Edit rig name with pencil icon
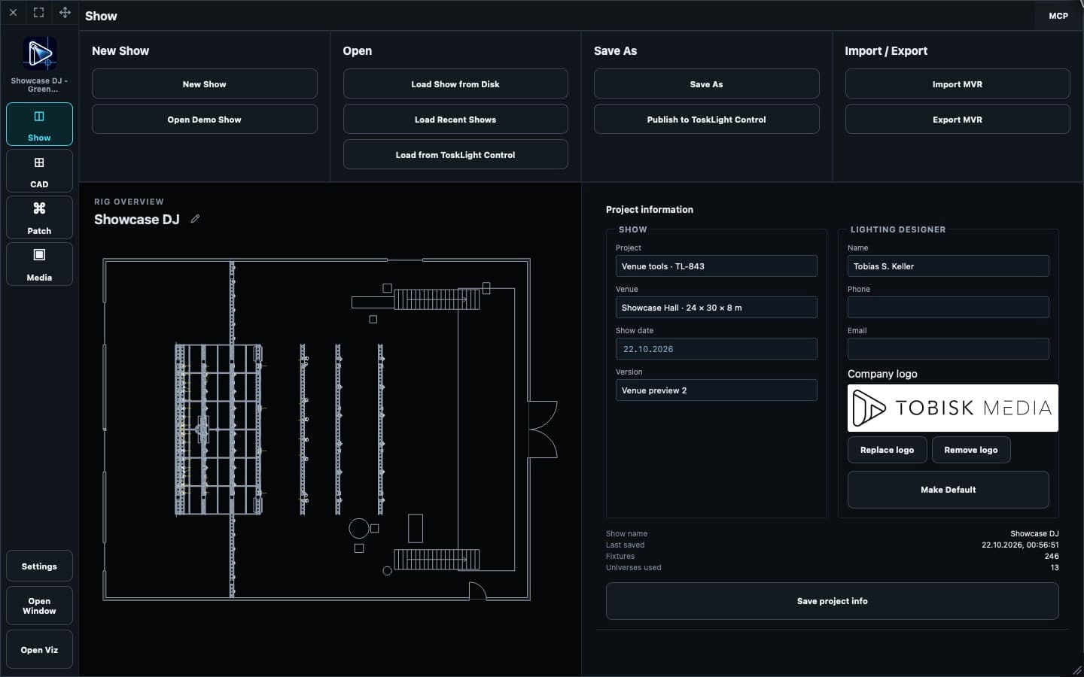Screen dimensions: 1084x677 195,219
